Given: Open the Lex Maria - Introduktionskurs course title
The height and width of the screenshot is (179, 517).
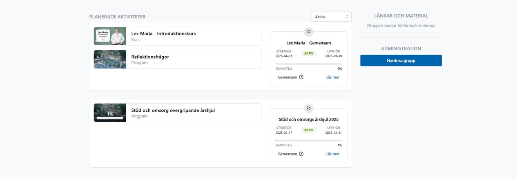Looking at the screenshot, I should tap(163, 33).
